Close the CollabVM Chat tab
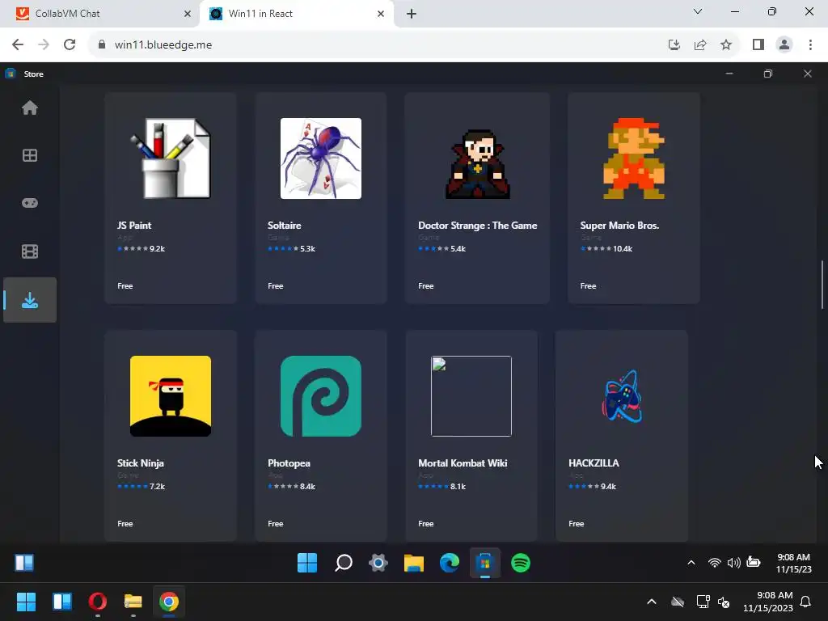The height and width of the screenshot is (621, 828). pos(188,14)
